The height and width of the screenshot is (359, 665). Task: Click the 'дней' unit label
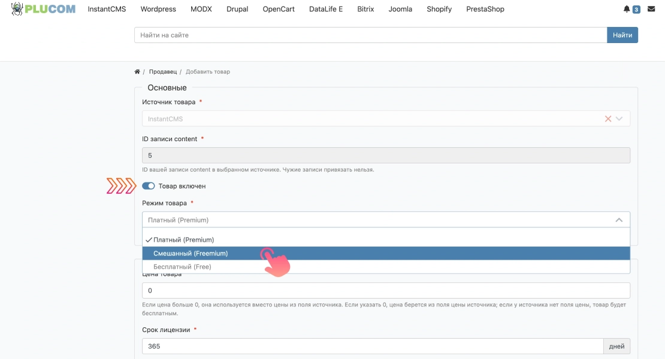tap(616, 346)
